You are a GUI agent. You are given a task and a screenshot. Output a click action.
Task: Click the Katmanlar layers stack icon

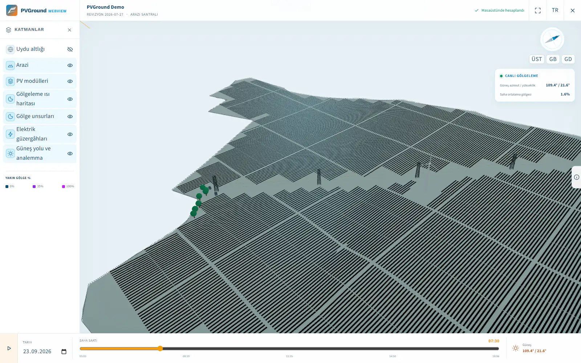tap(9, 30)
